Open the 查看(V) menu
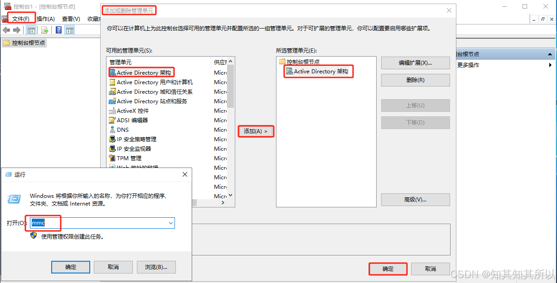 71,19
